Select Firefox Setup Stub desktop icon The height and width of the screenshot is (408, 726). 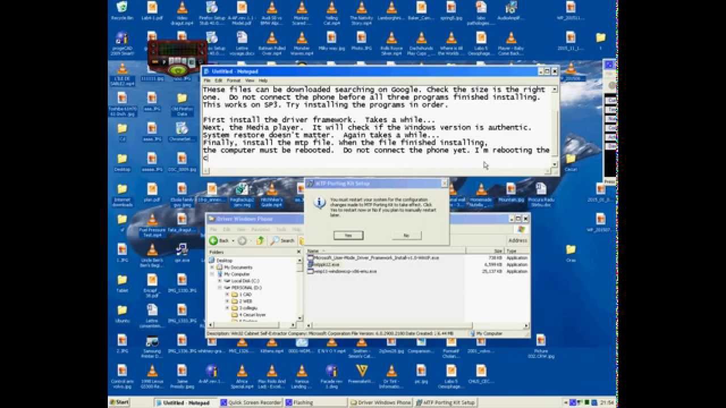click(212, 13)
